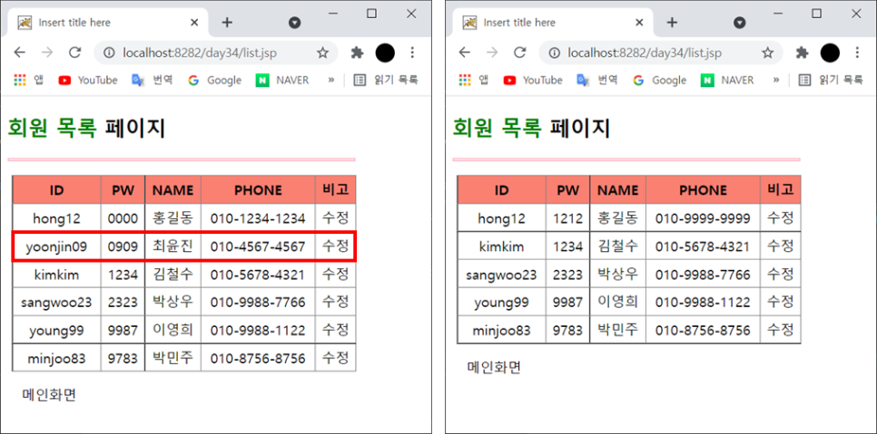Expand the tab search dropdown in left window

(x=295, y=23)
